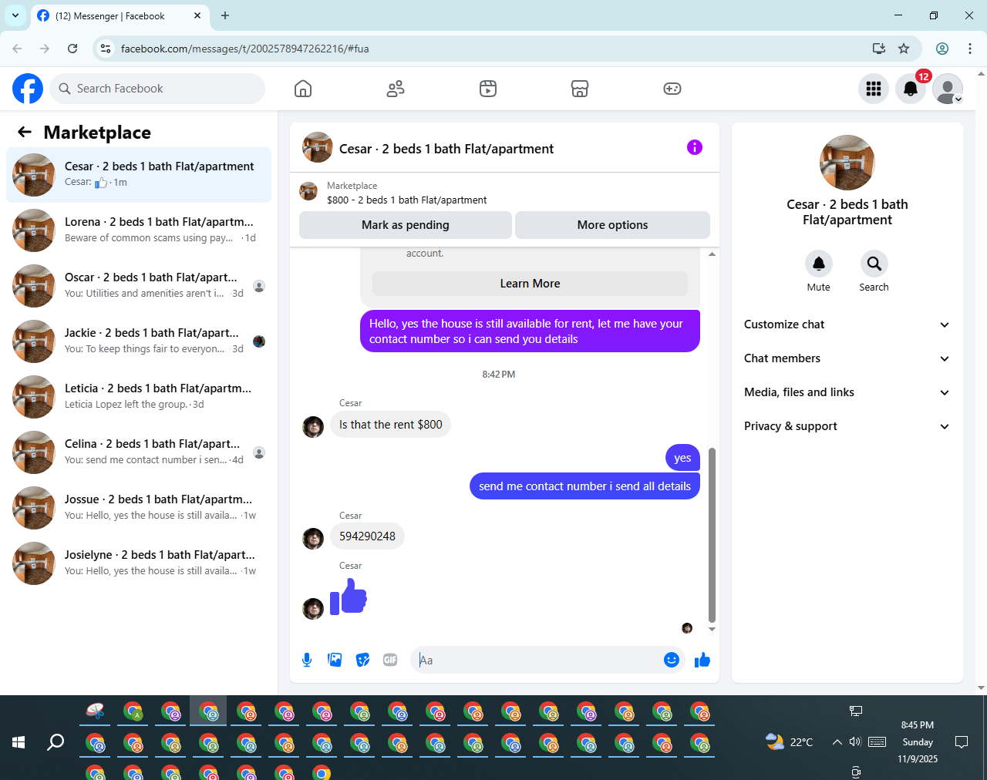Click Cesar's avatar beside 594290248 message
The height and width of the screenshot is (780, 987).
313,539
